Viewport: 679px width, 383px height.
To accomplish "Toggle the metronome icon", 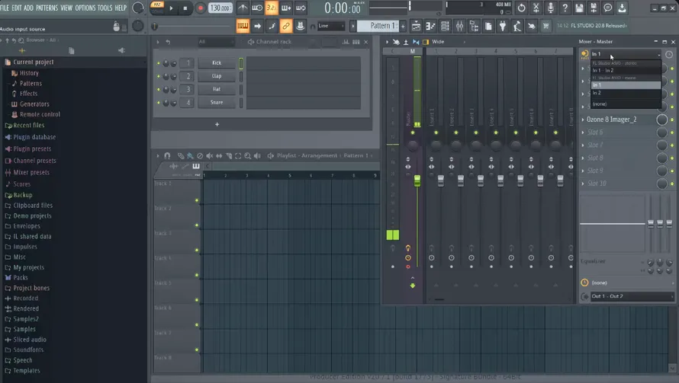I will point(243,8).
